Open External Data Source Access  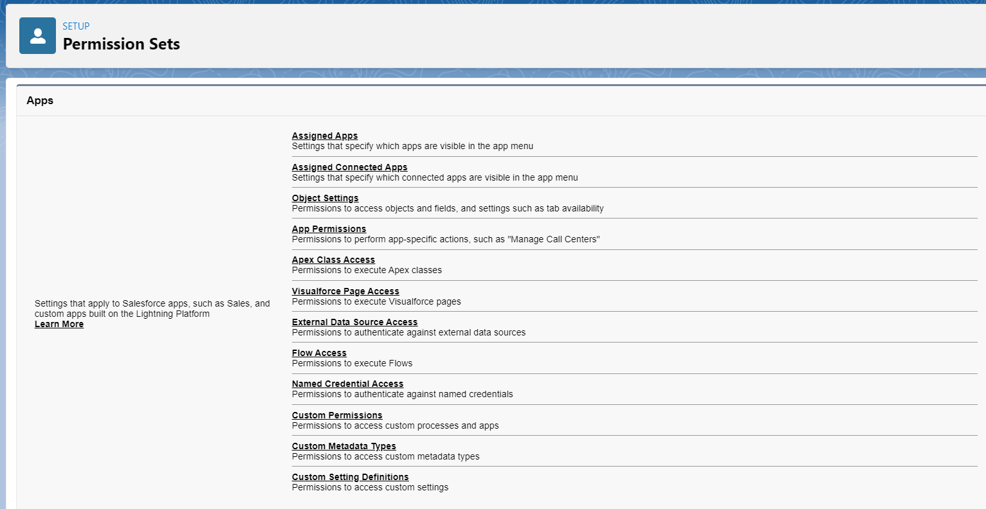354,322
